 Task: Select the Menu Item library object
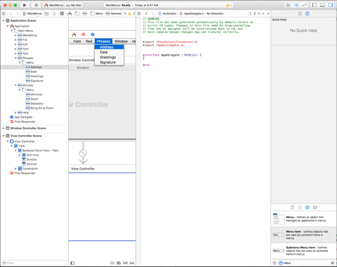303,234
